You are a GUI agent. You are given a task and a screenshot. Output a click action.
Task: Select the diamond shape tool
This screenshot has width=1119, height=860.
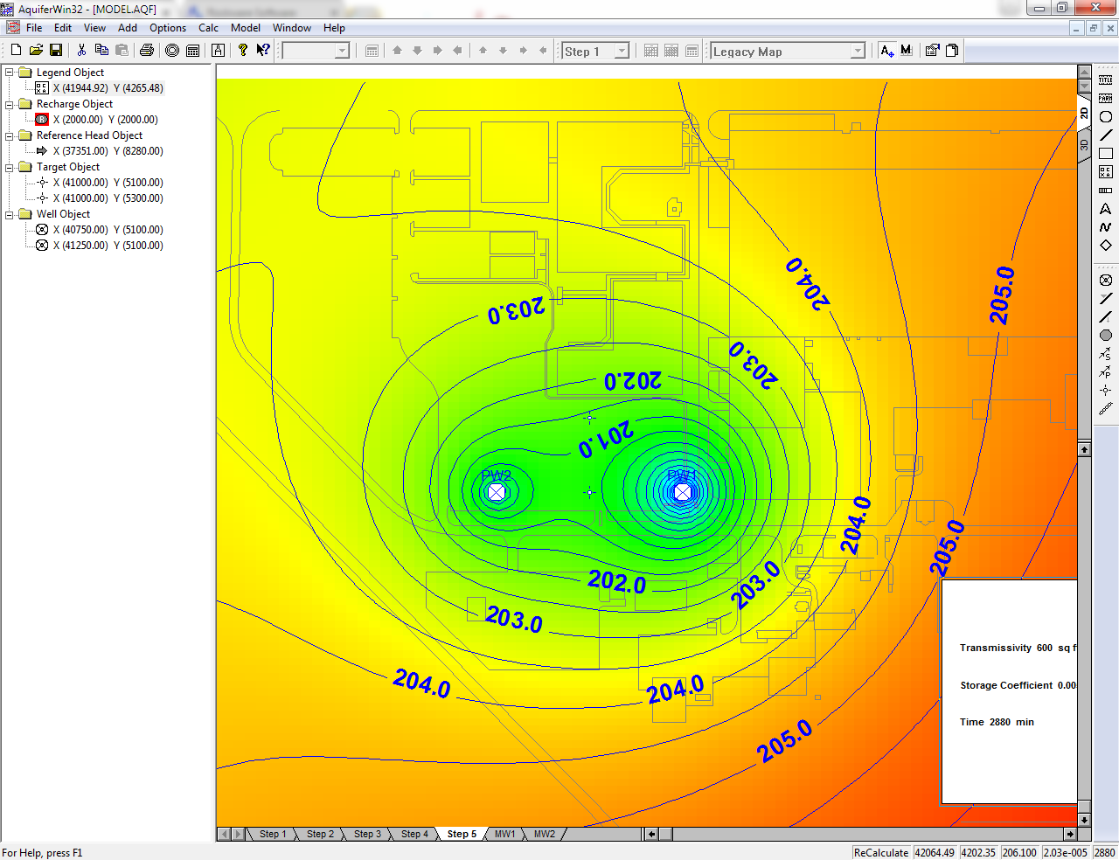pos(1106,246)
